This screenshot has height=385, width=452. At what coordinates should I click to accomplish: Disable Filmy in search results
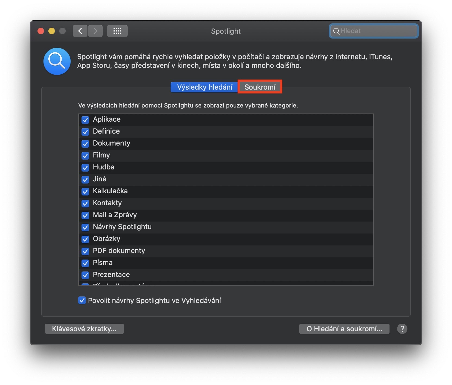click(x=85, y=156)
